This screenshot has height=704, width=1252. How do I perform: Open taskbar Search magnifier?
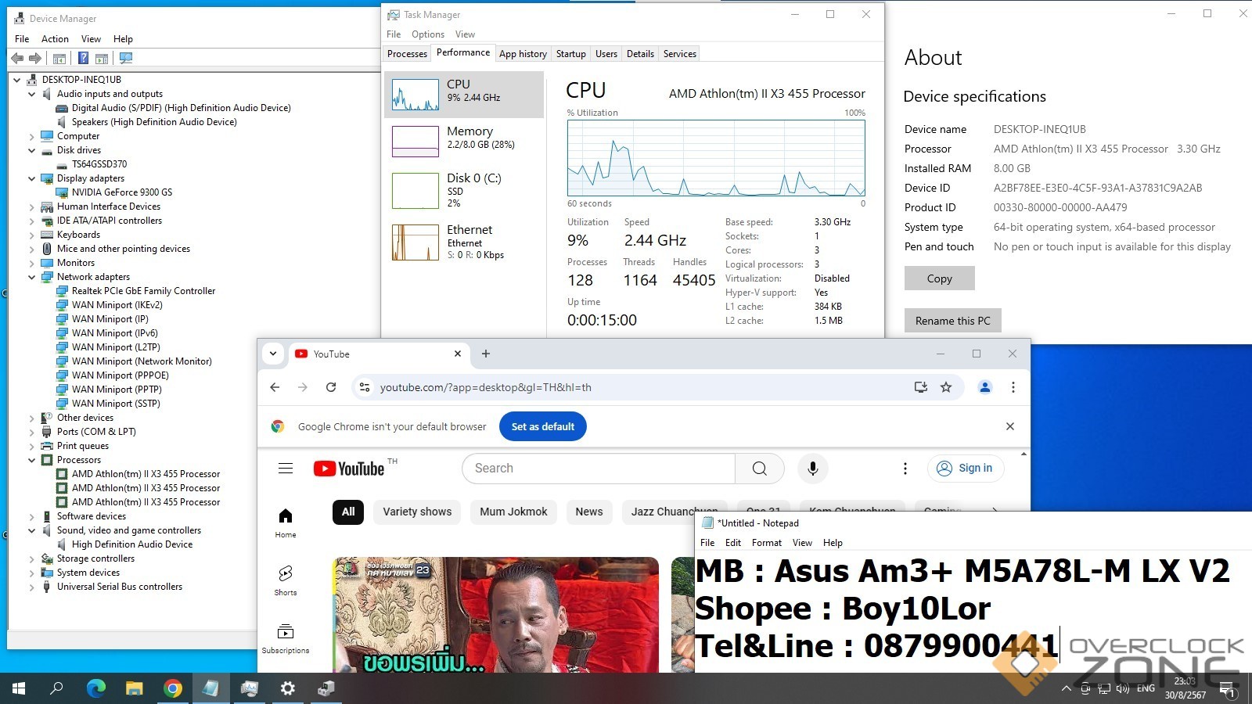(x=56, y=688)
